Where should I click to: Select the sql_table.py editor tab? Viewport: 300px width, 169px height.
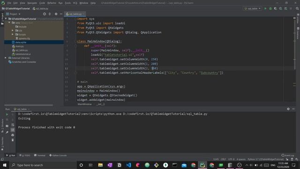(75, 14)
